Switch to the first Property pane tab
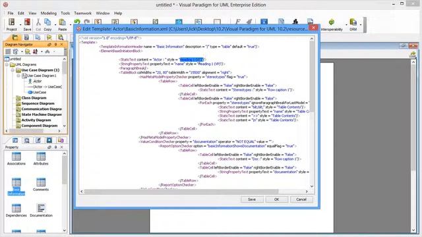Viewport: 422px width, 237px height. tap(15, 140)
